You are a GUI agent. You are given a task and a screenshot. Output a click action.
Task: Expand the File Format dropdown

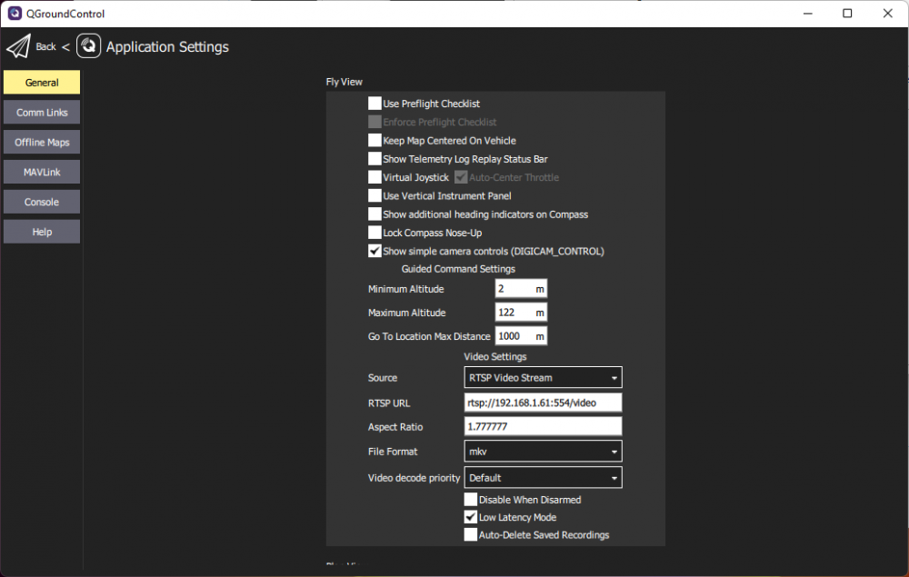point(543,452)
